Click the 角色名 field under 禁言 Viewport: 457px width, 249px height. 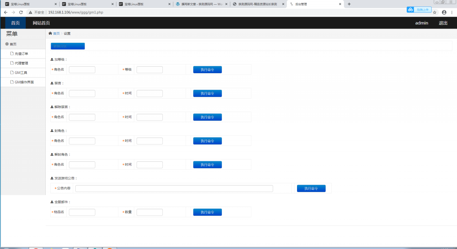[x=82, y=93]
